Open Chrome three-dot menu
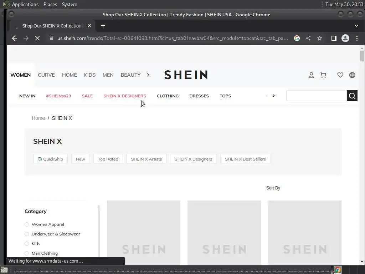 357,38
